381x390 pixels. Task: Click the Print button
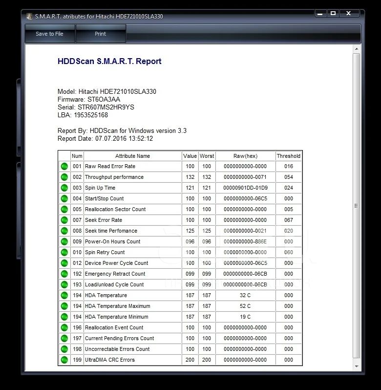(x=101, y=34)
